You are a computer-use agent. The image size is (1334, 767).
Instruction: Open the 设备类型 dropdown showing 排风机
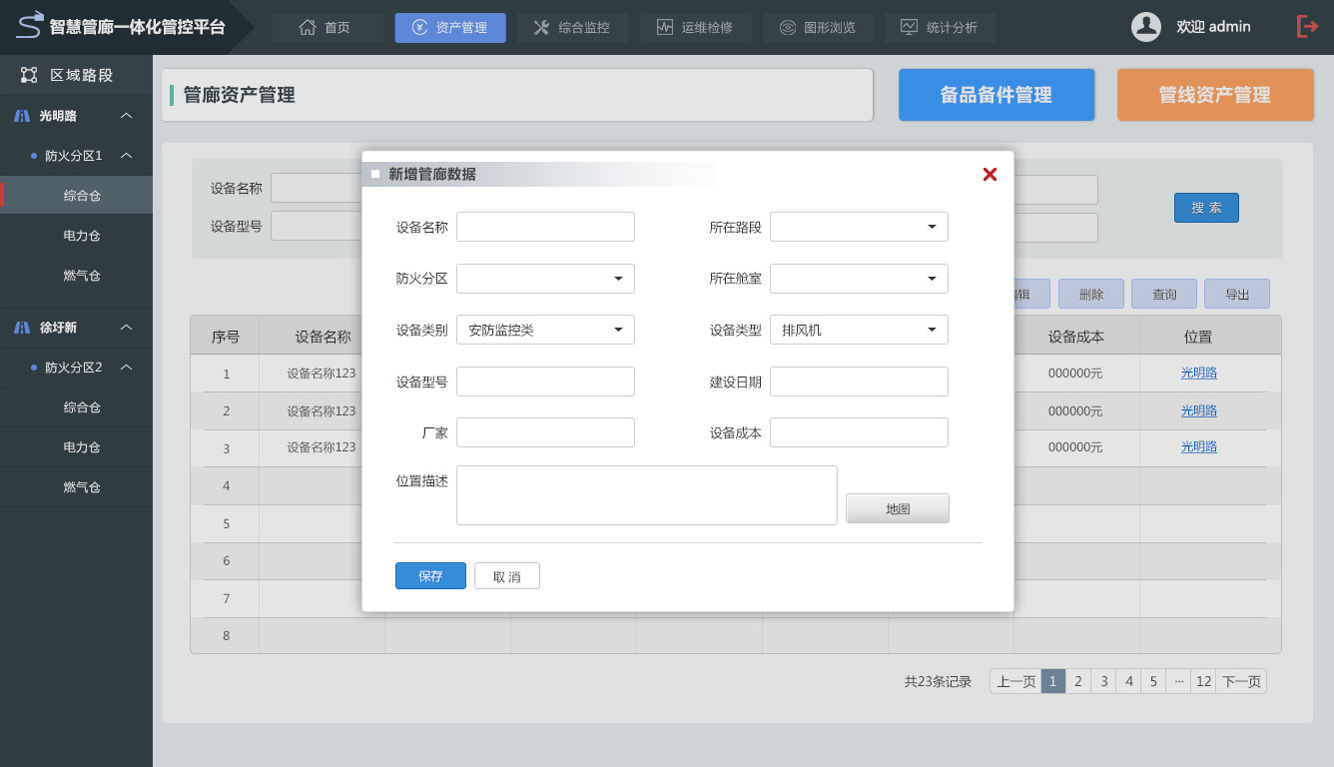pos(859,330)
